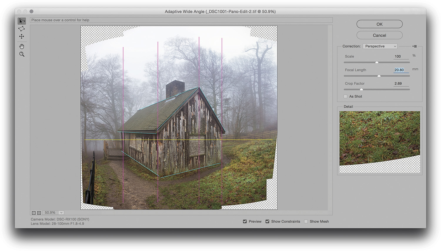The width and height of the screenshot is (441, 251).
Task: Click the yellow horizontal constraint line
Action: pyautogui.click(x=179, y=140)
